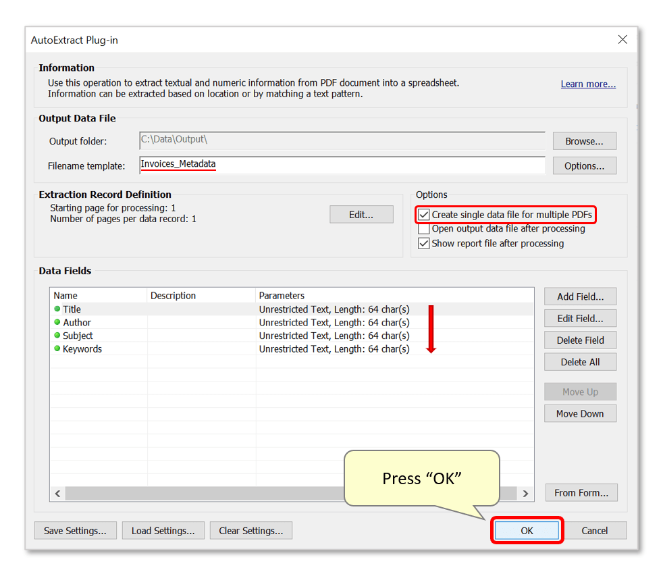
Task: Save the current settings
Action: (75, 530)
